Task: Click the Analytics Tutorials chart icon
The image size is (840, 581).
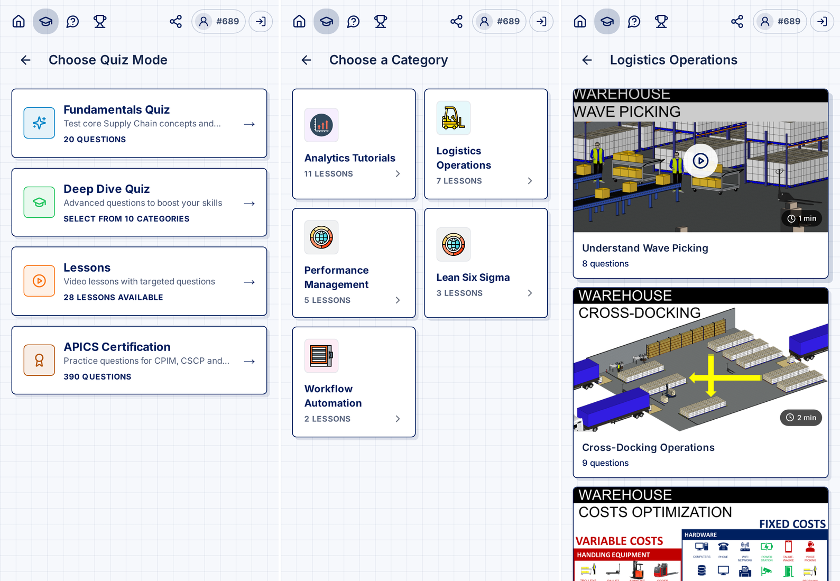Action: (x=321, y=125)
